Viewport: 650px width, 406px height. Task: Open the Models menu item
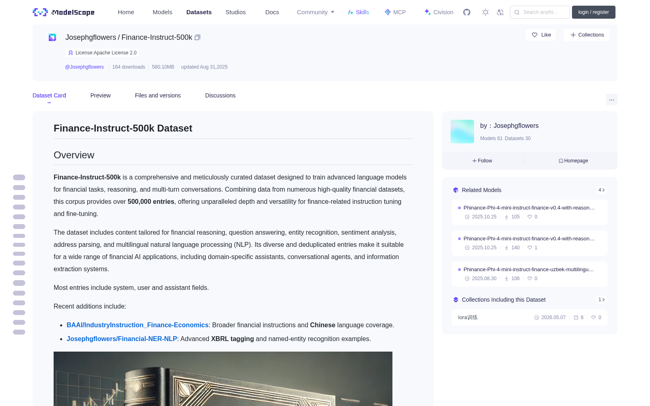(x=162, y=12)
